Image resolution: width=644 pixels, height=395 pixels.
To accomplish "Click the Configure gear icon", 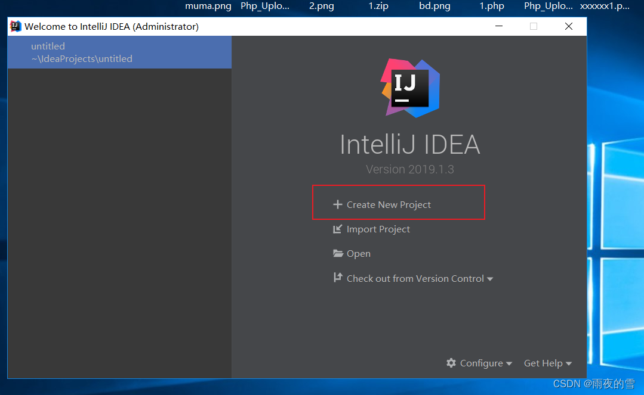I will click(451, 363).
